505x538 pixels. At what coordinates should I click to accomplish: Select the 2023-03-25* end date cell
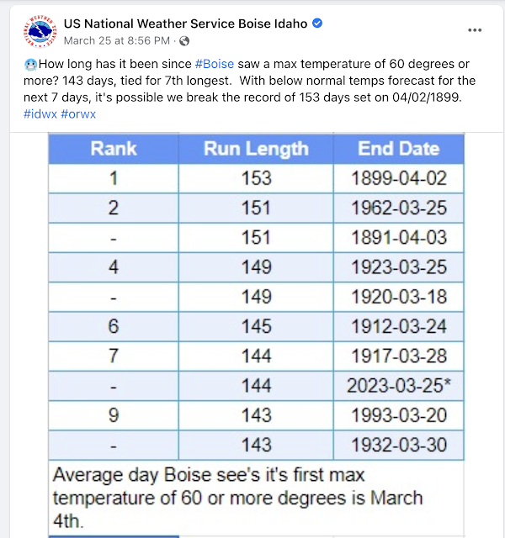pyautogui.click(x=400, y=385)
